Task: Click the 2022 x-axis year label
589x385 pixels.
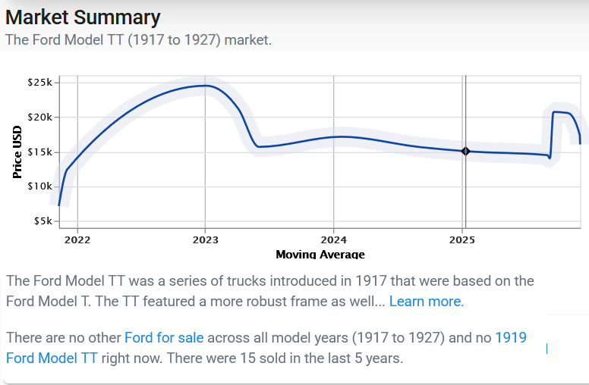Action: (77, 240)
